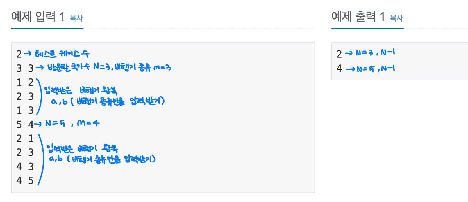Click the handwritten 테스트 케이스 수 annotation
The width and height of the screenshot is (468, 202).
(x=62, y=53)
